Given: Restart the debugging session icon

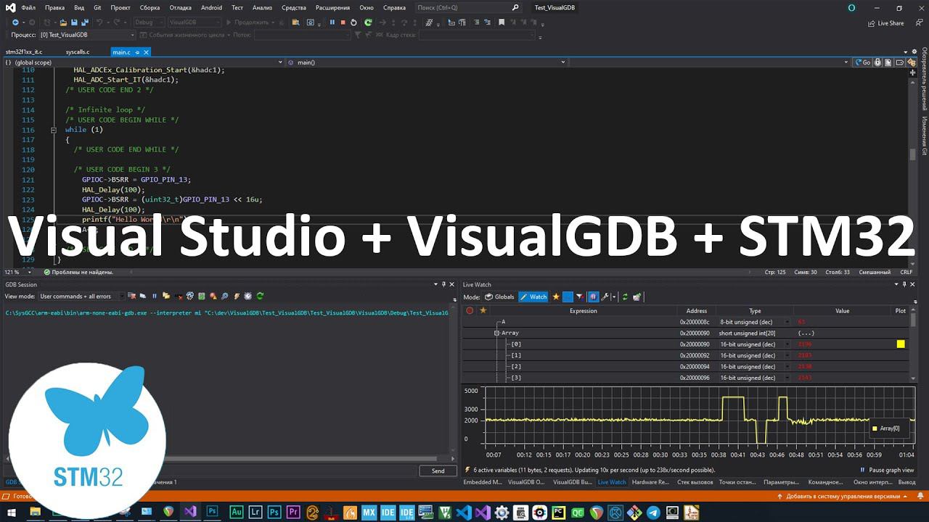Looking at the screenshot, I should coord(353,22).
